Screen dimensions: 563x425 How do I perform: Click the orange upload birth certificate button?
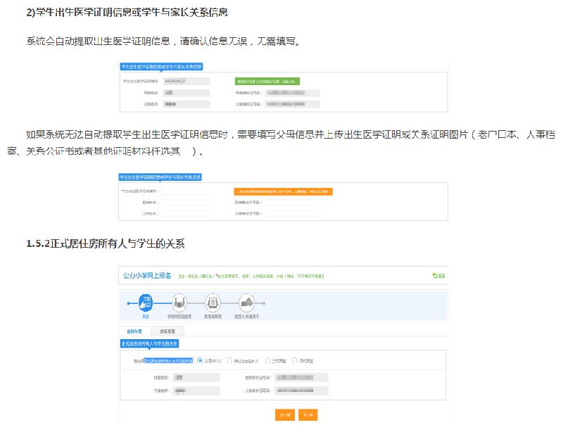click(x=283, y=191)
